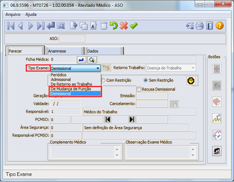Click the Responsável code field

[66, 112]
